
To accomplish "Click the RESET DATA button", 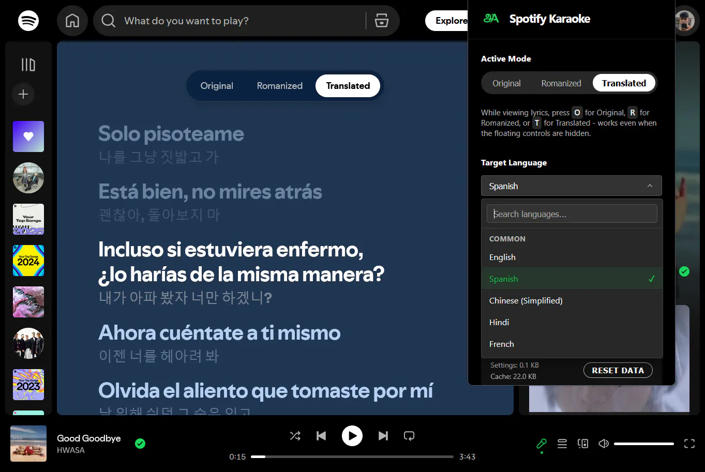I will pos(618,370).
